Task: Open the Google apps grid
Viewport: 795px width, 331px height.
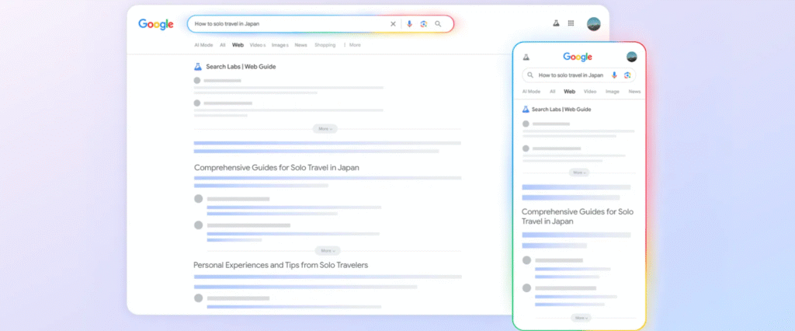Action: tap(571, 23)
